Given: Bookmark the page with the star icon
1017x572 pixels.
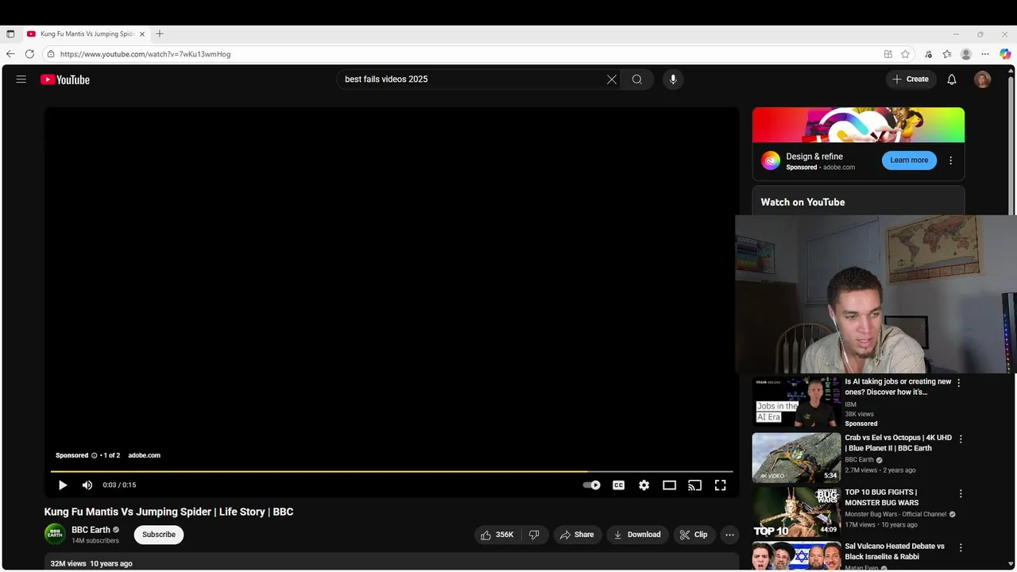Looking at the screenshot, I should [906, 54].
